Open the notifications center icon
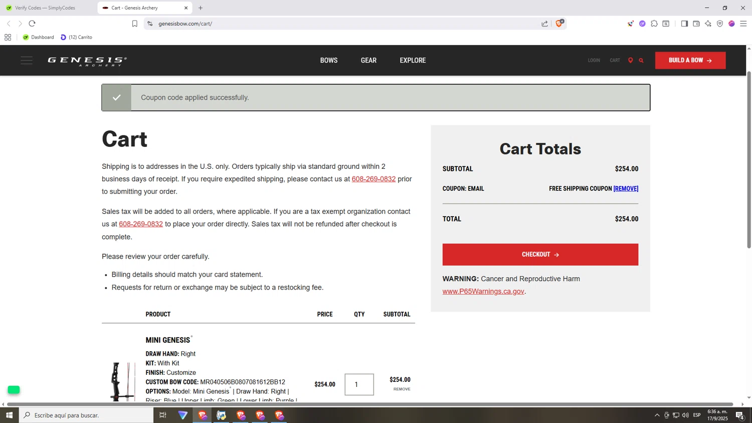Screen dimensions: 752x423 tap(739, 415)
